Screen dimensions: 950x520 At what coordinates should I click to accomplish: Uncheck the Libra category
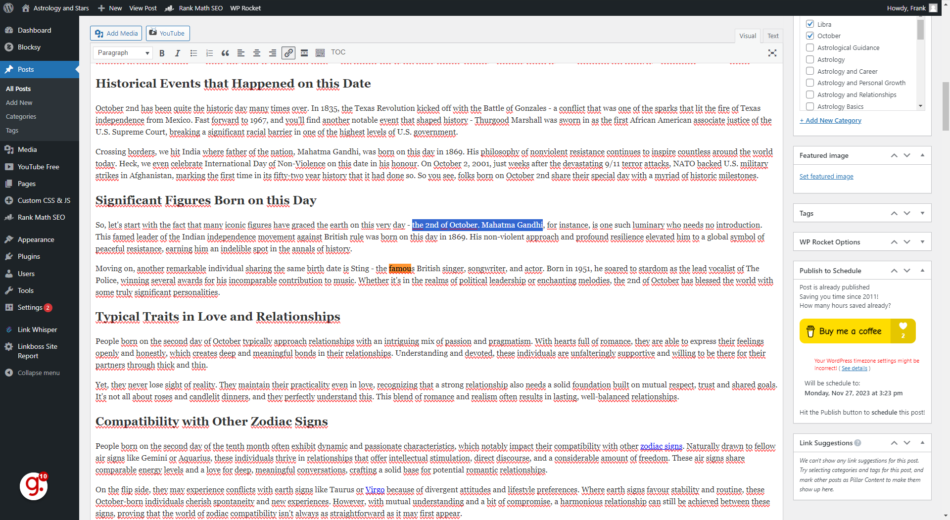coord(810,24)
